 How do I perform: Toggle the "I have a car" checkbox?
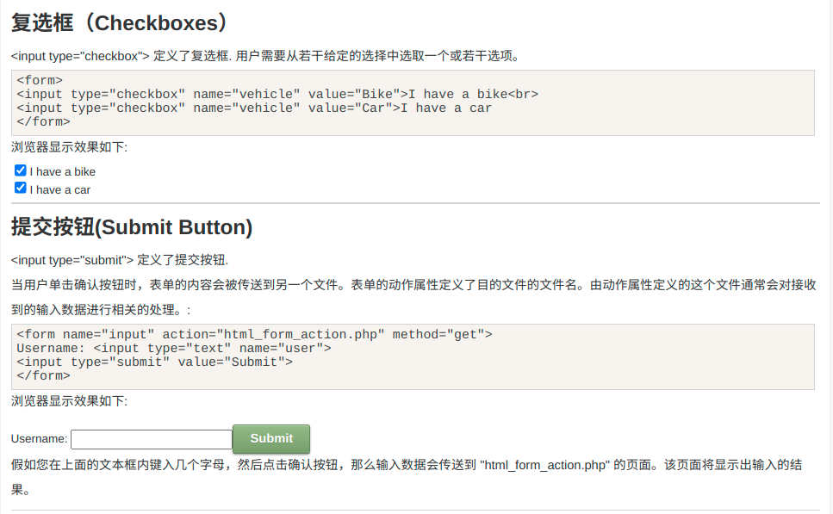[x=21, y=188]
